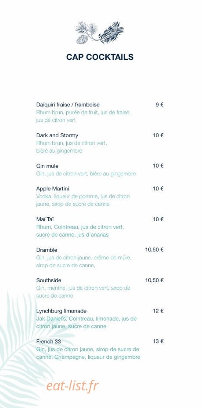Click the 12 € Lynchburg limonade price

coord(158,311)
